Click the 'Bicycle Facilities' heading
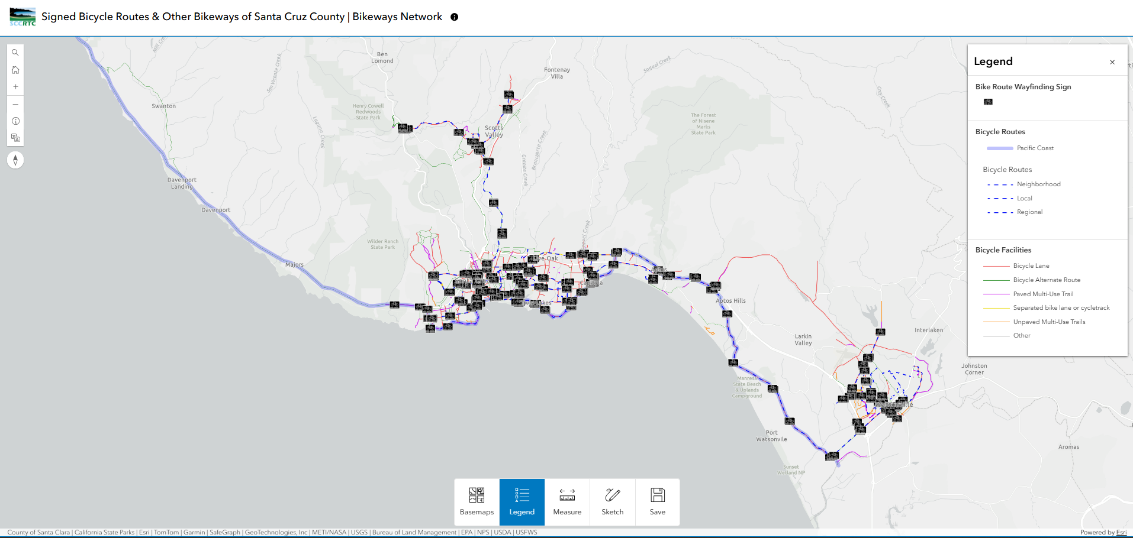 pyautogui.click(x=1003, y=250)
